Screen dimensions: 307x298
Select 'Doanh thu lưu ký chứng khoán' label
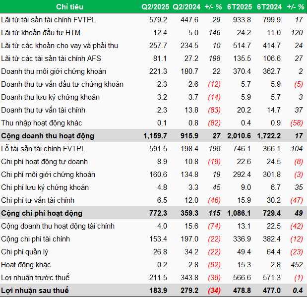(50, 97)
